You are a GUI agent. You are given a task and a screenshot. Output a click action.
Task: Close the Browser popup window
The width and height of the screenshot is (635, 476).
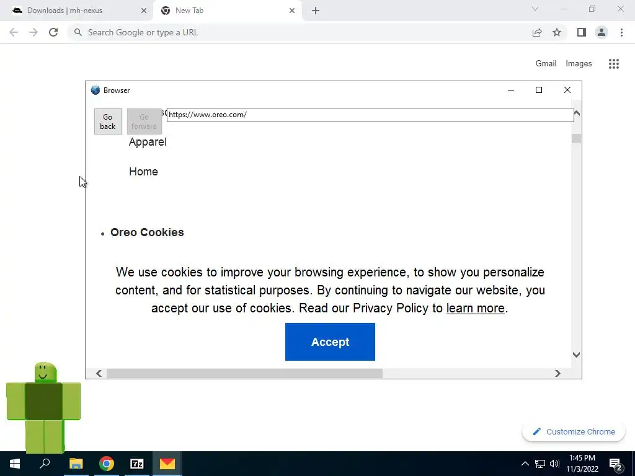coord(567,90)
